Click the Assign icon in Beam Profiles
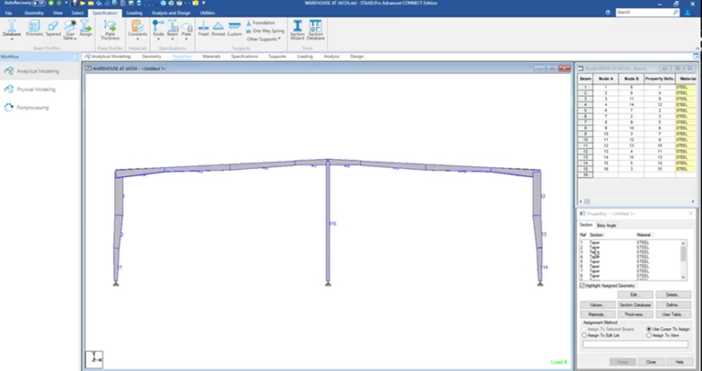The width and height of the screenshot is (702, 371). click(87, 29)
